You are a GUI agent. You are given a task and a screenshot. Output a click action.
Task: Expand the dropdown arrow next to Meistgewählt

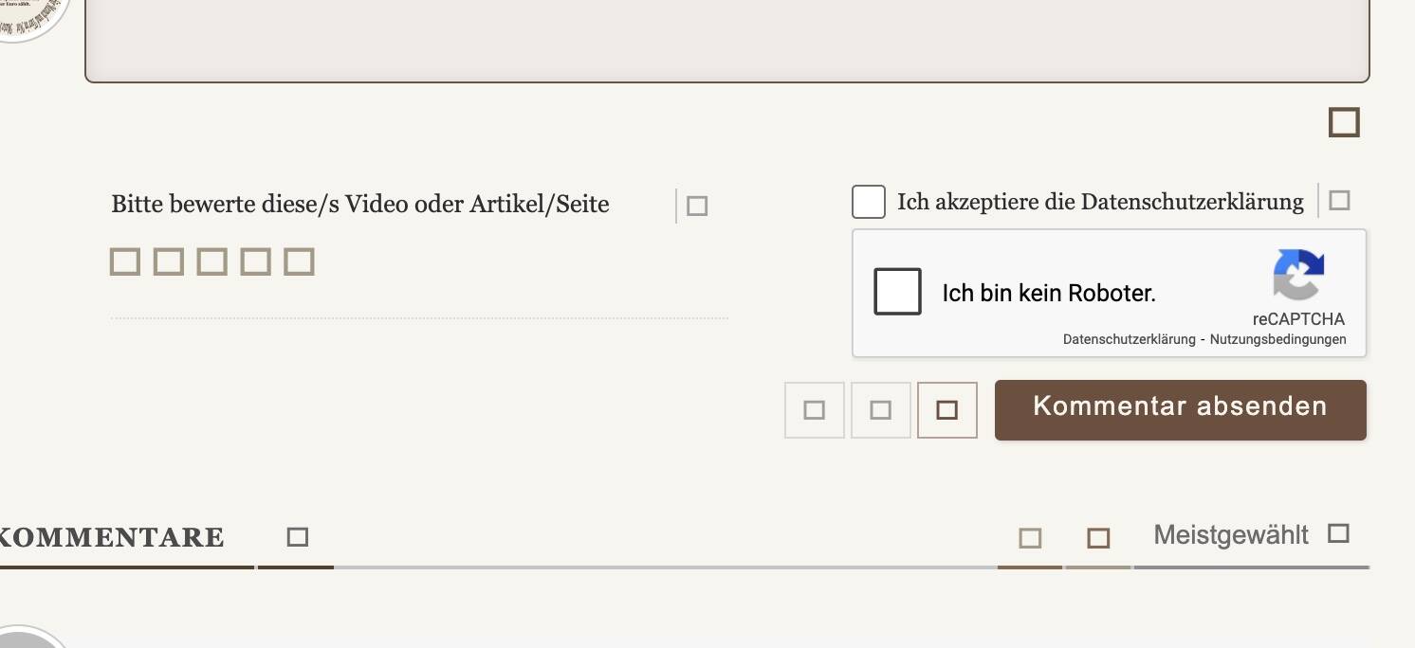point(1338,533)
